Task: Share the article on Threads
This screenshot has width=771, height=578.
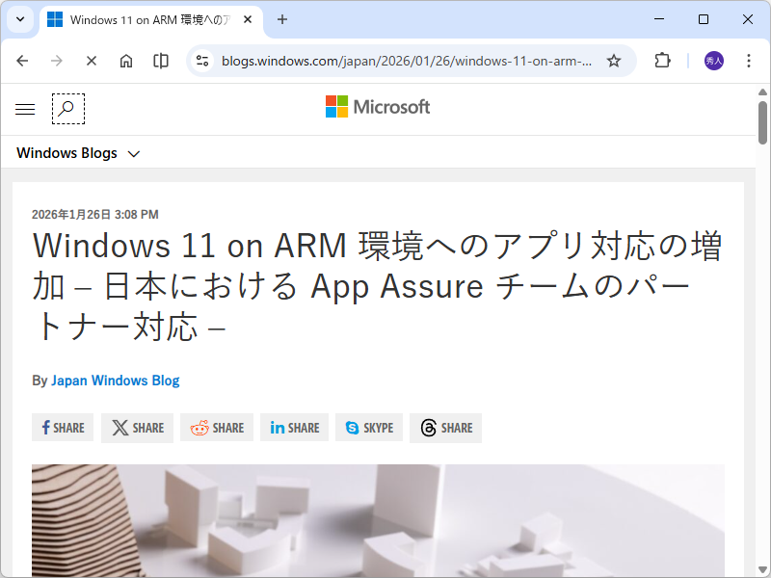Action: (x=445, y=428)
